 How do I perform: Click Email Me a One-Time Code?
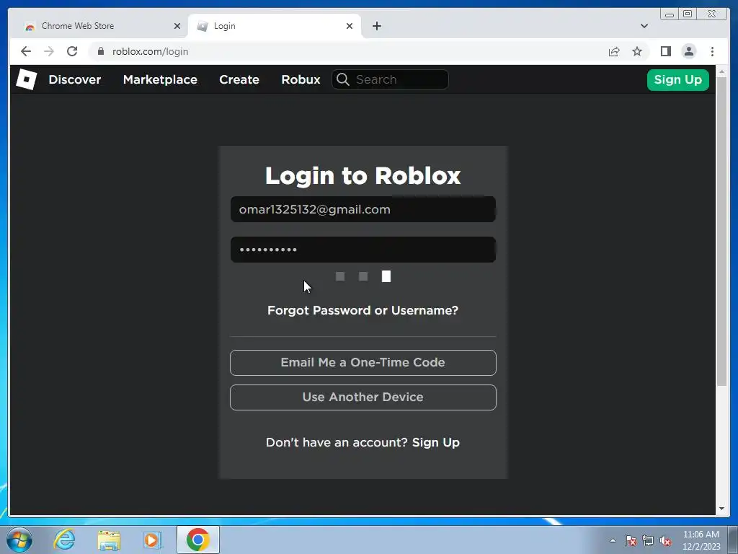pyautogui.click(x=363, y=363)
